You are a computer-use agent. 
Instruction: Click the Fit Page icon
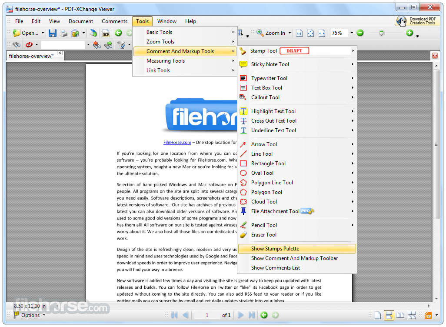311,33
